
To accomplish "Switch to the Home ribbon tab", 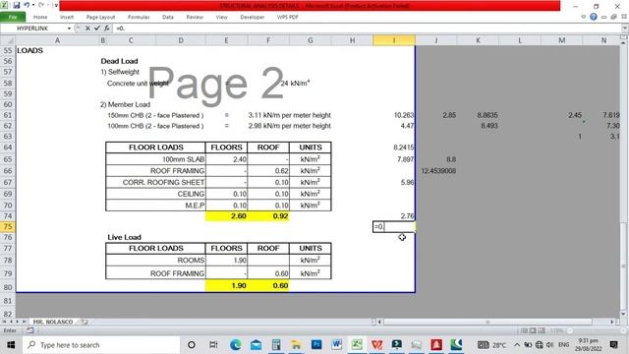I will click(x=40, y=18).
